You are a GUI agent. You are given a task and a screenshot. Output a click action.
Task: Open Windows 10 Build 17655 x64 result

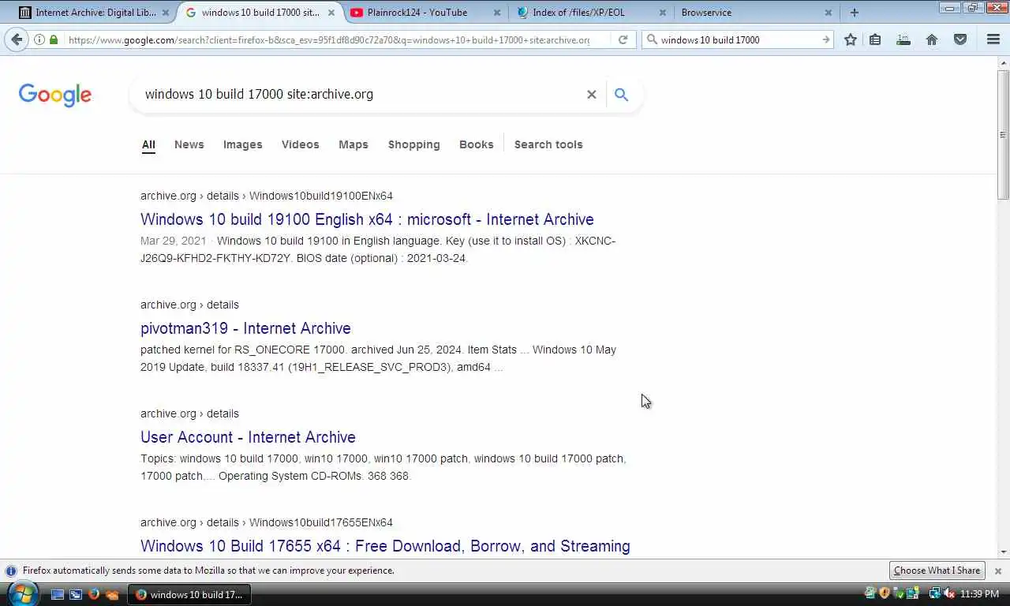tap(385, 546)
